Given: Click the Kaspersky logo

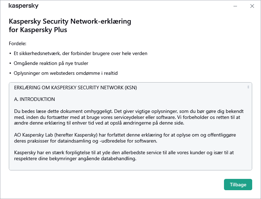Looking at the screenshot, I should (23, 6).
